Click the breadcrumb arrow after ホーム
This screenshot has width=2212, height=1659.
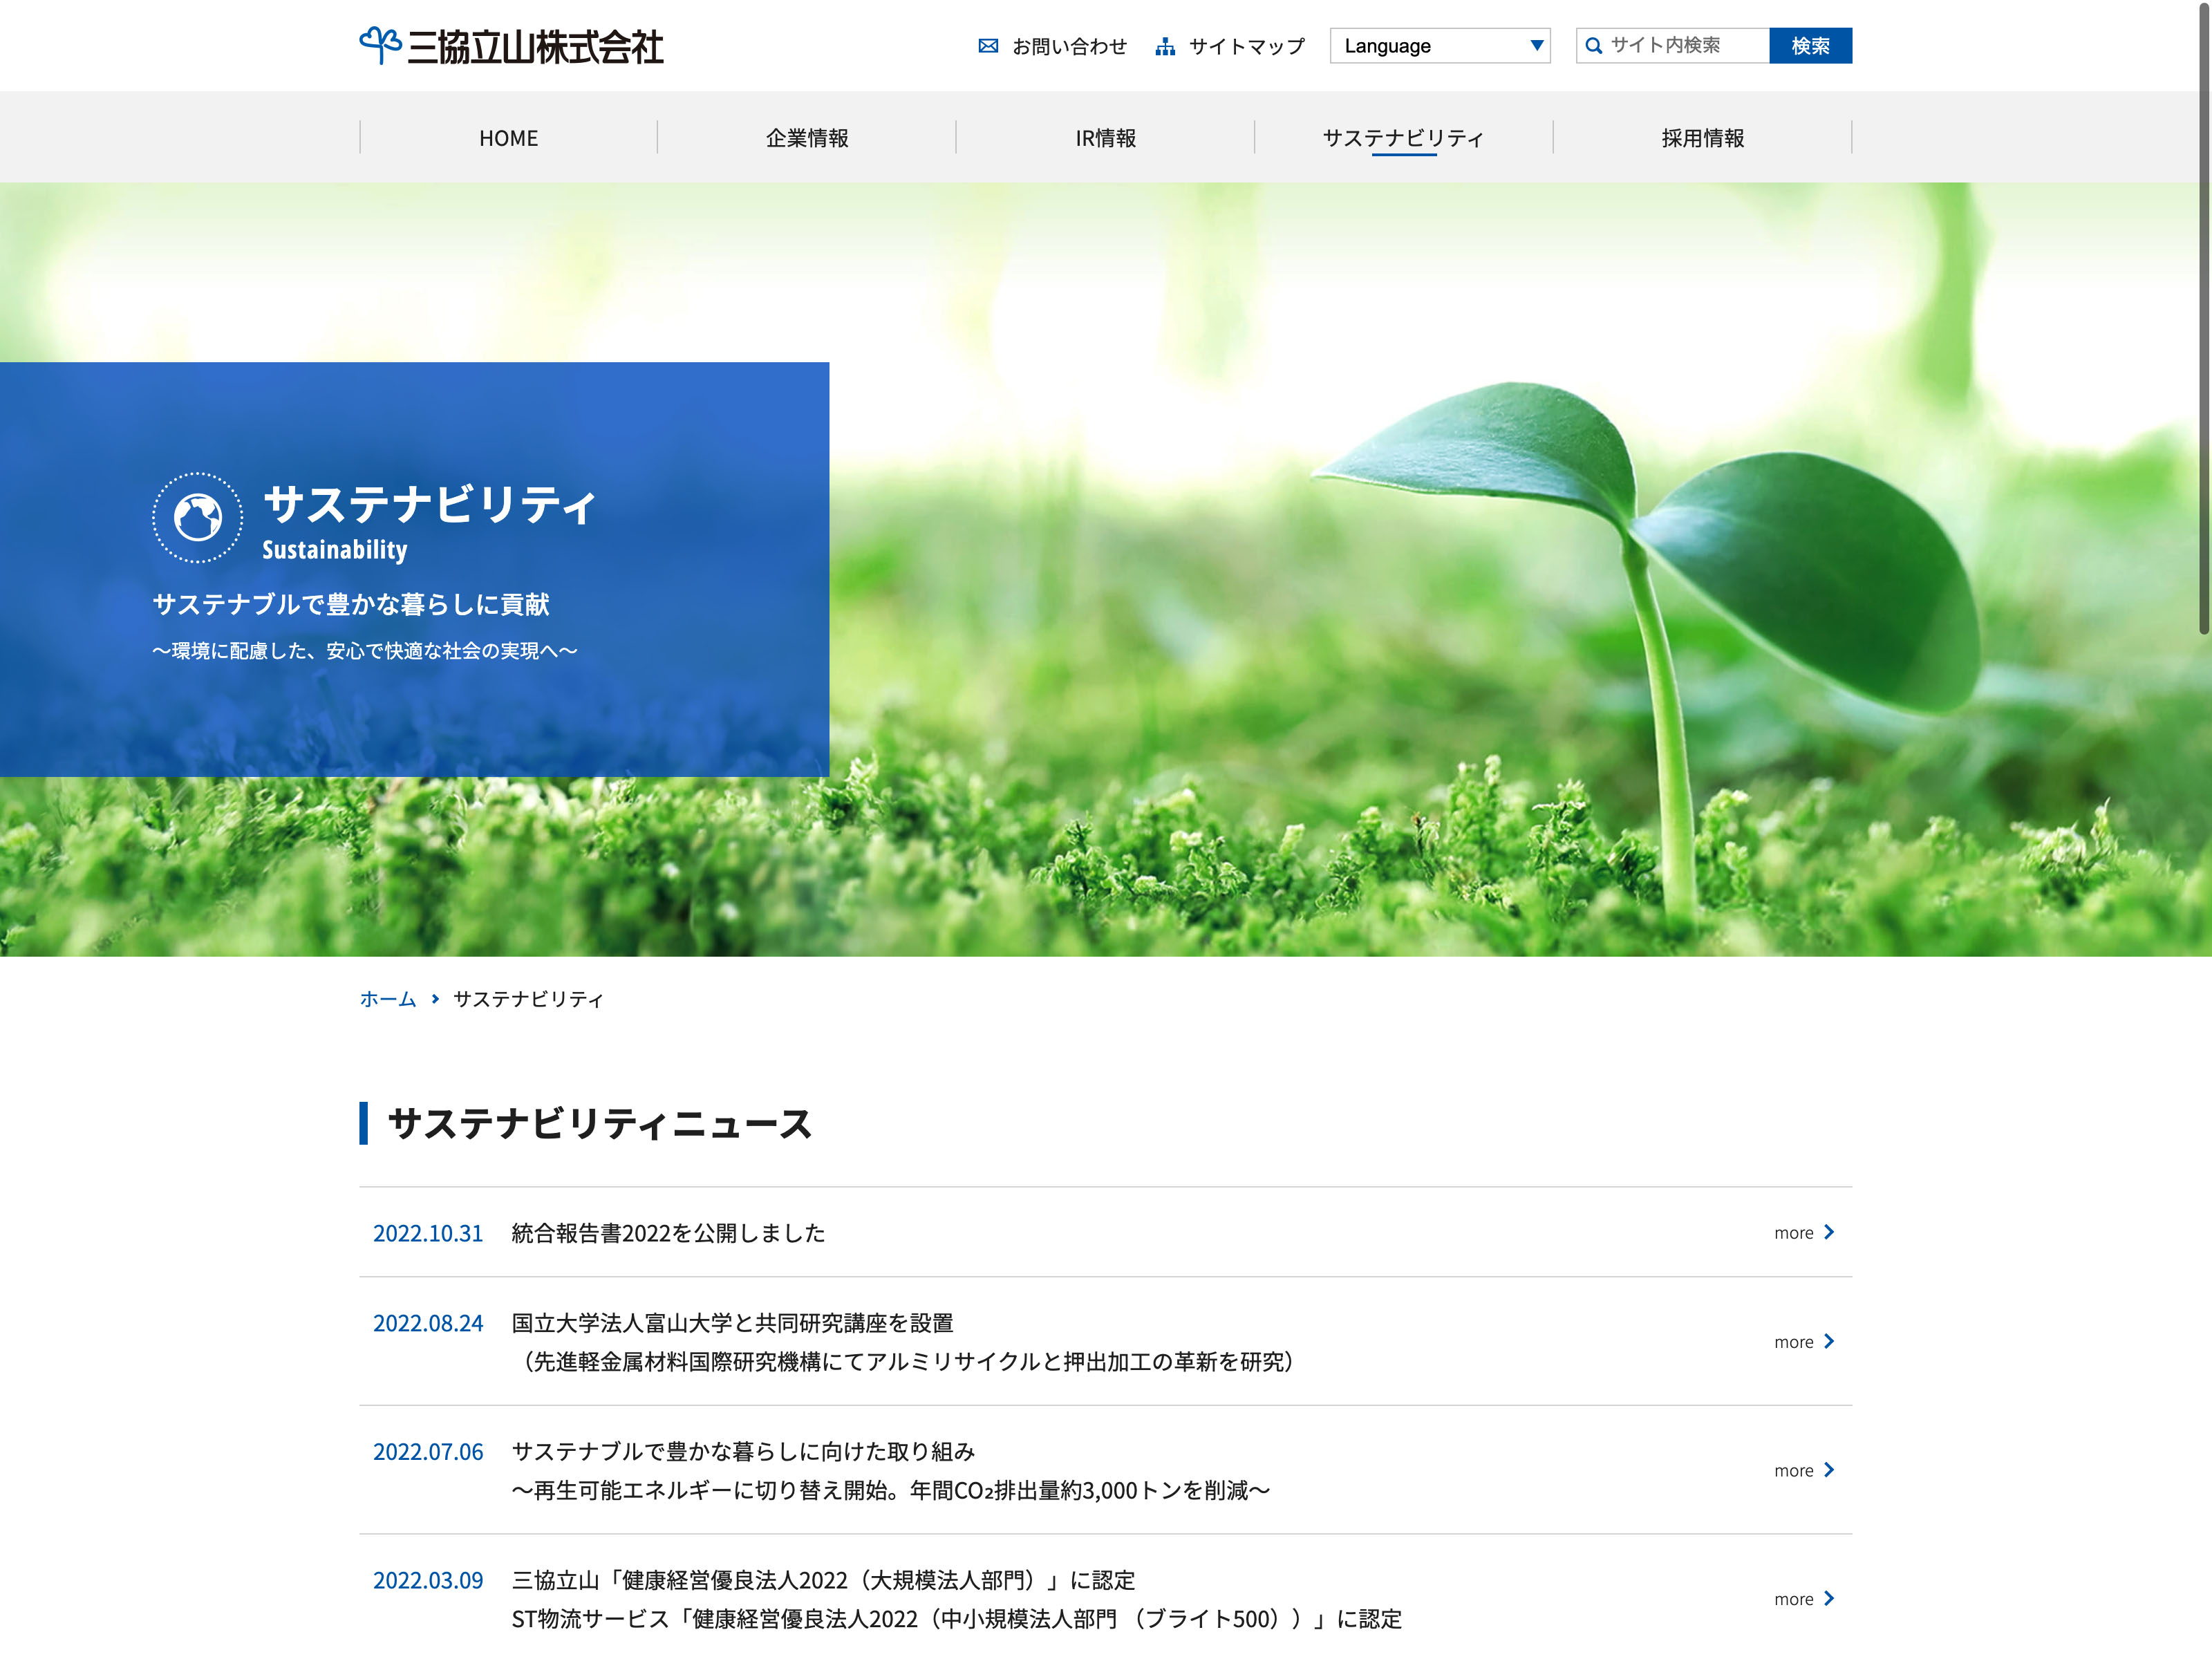[435, 999]
